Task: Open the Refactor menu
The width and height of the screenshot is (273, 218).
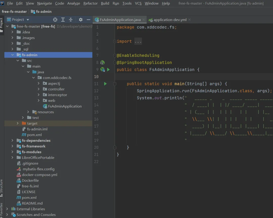Action: click(x=90, y=3)
